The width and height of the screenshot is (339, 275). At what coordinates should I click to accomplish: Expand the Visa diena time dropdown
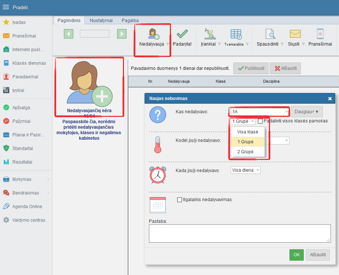(x=245, y=170)
